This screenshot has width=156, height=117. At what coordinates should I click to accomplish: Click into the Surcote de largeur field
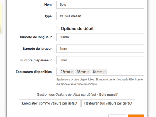100,49
